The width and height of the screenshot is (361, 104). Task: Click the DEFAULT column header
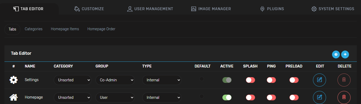tap(203, 66)
